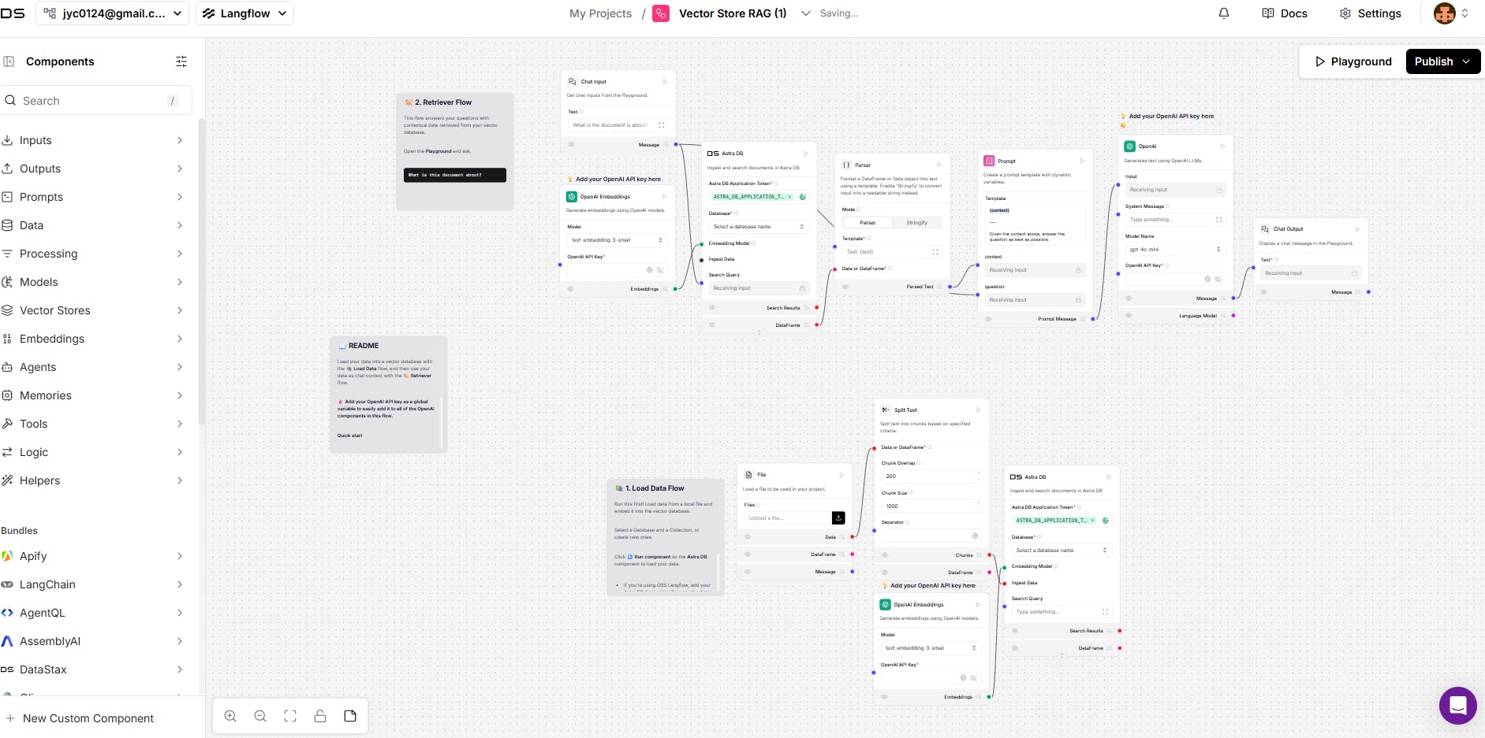The height and width of the screenshot is (738, 1485).
Task: Expand the DataStax bundle
Action: [x=93, y=669]
